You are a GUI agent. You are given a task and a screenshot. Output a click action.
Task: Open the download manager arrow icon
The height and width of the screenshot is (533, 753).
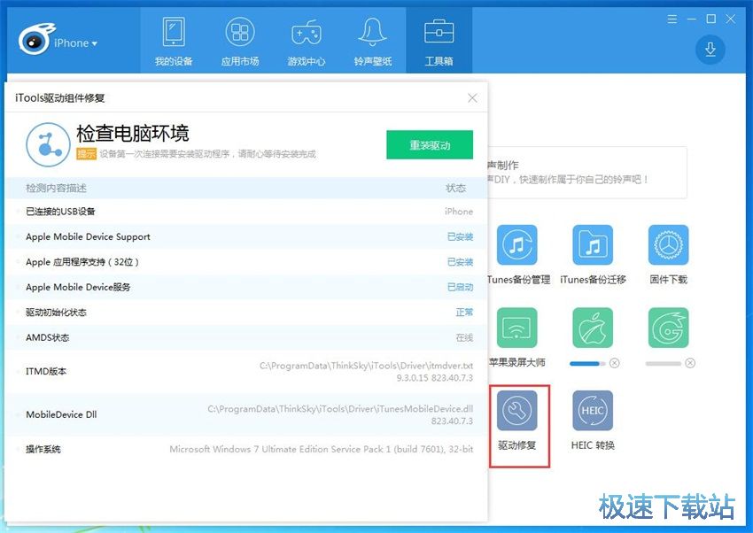pyautogui.click(x=710, y=50)
